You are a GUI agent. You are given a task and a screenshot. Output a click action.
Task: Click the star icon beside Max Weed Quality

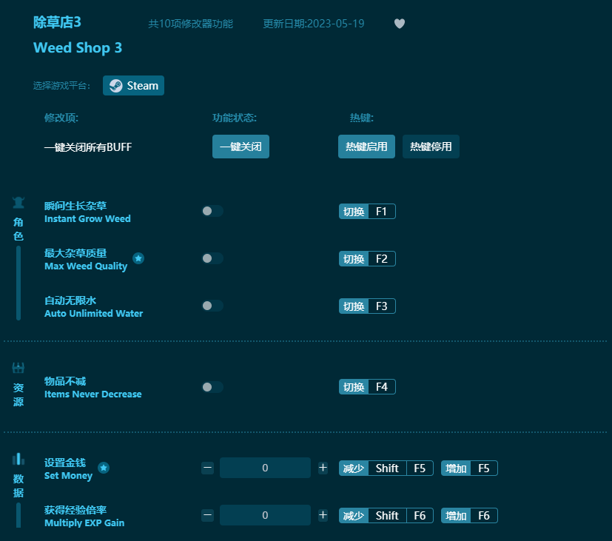(138, 258)
